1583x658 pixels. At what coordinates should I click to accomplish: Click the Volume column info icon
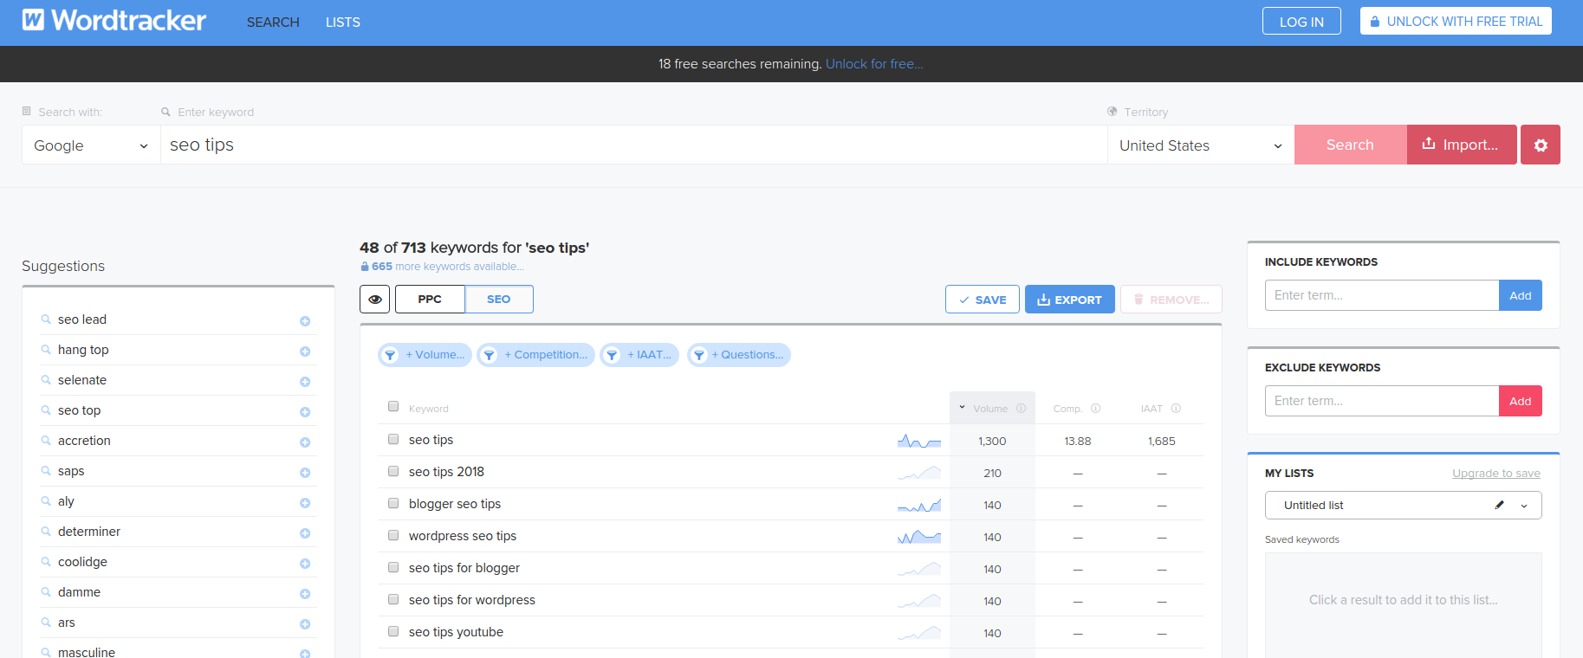(1022, 409)
